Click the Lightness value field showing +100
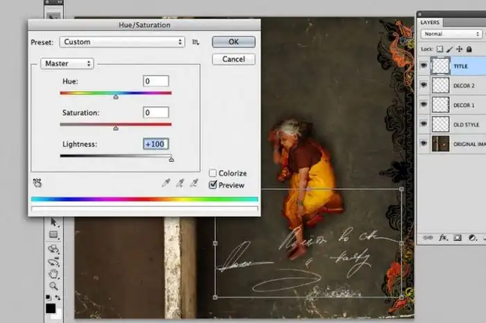Viewport: 486px width, 323px height. pos(156,144)
